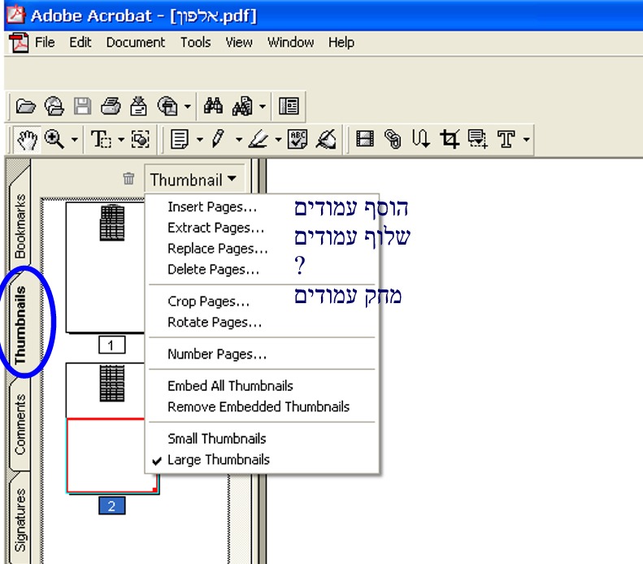This screenshot has width=643, height=564.
Task: Choose Embed All Thumbnails
Action: click(x=261, y=386)
